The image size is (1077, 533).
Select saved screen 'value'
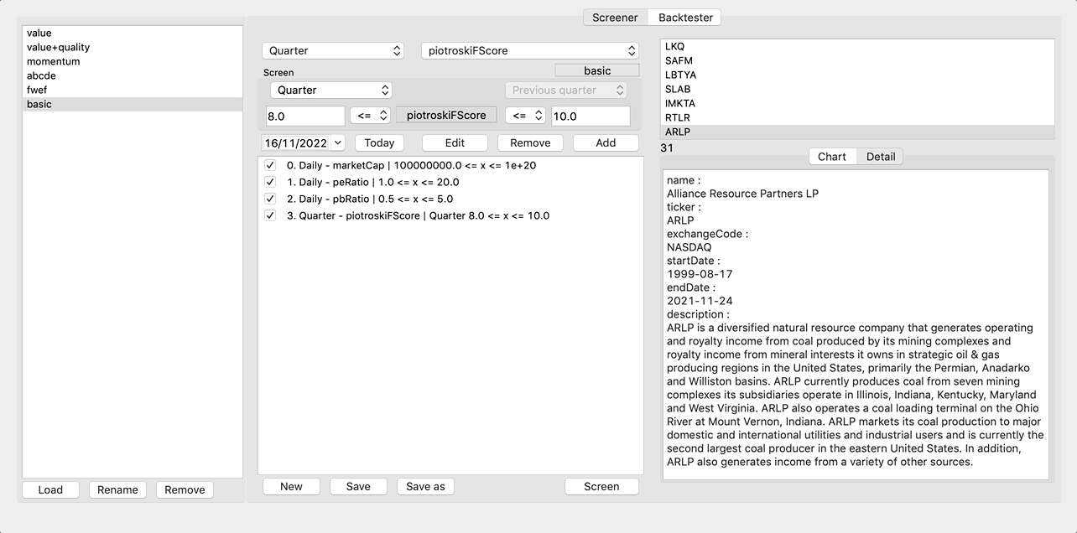tap(133, 33)
